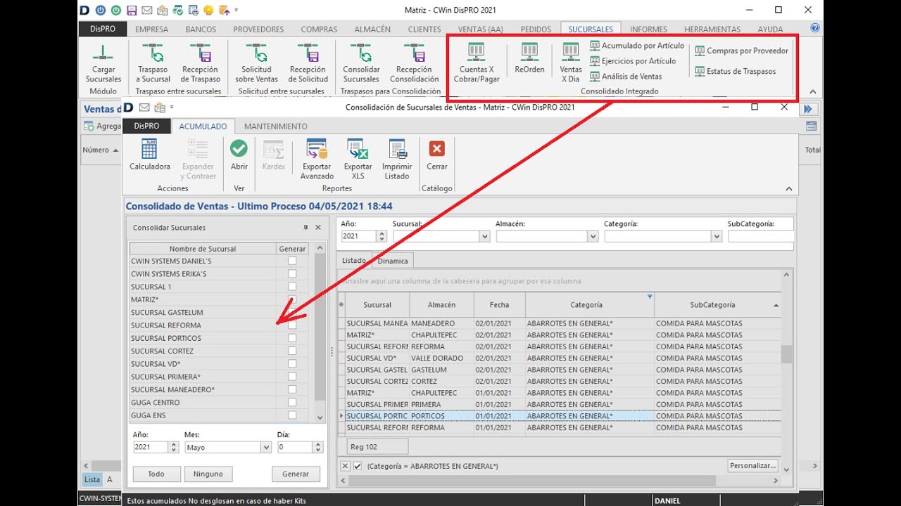
Task: Open Estatus de Traspasos report
Action: [736, 71]
